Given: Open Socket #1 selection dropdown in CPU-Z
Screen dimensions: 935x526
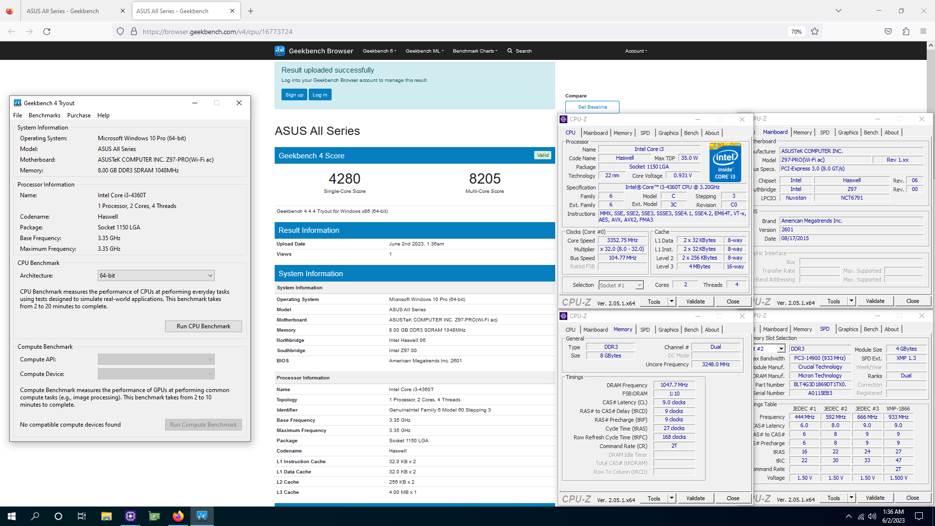Looking at the screenshot, I should [621, 285].
